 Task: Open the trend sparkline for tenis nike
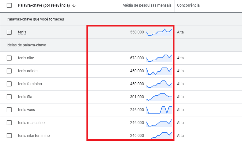[159, 58]
